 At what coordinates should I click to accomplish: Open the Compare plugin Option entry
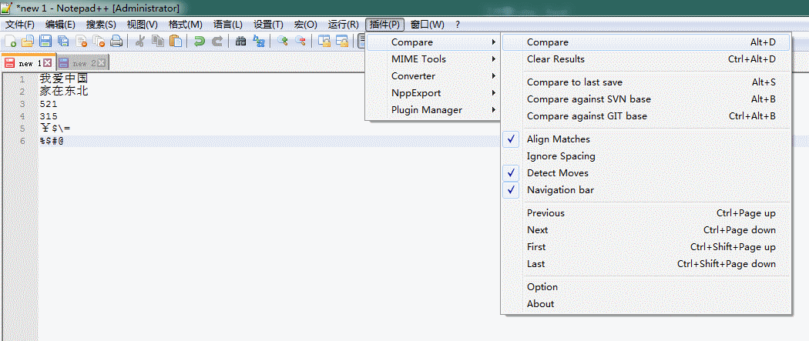tap(646, 287)
